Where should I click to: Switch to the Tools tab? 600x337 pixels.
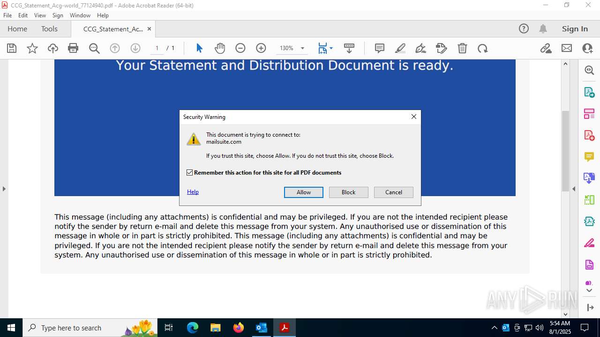[49, 29]
